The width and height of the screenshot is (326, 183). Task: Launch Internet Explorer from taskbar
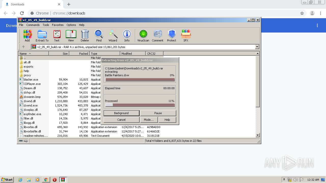click(x=20, y=180)
